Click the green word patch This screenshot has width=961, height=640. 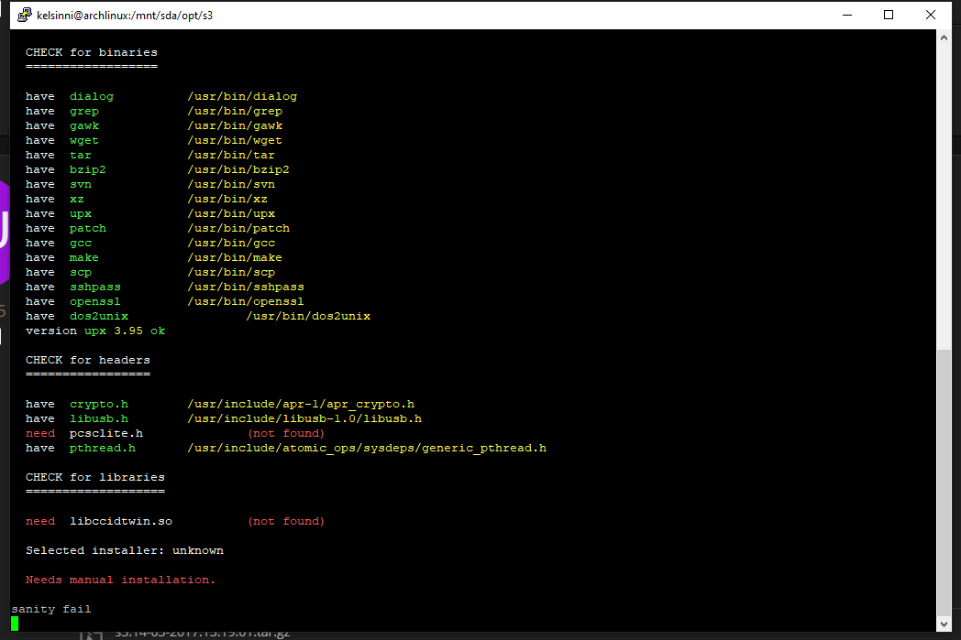(x=88, y=228)
